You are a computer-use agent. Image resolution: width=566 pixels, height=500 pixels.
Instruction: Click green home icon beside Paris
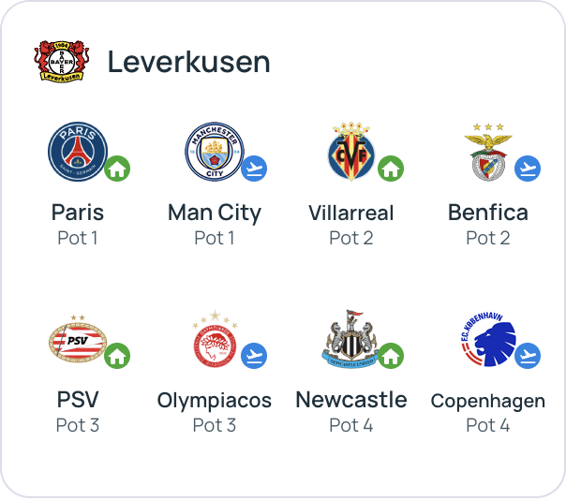[x=117, y=169]
